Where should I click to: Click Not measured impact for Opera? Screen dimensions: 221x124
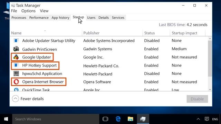184,82
